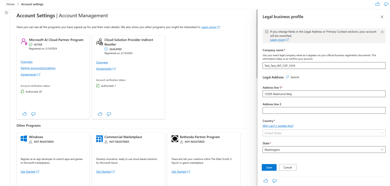Save the legal business profile
Screen dimensions: 390x186
point(269,168)
